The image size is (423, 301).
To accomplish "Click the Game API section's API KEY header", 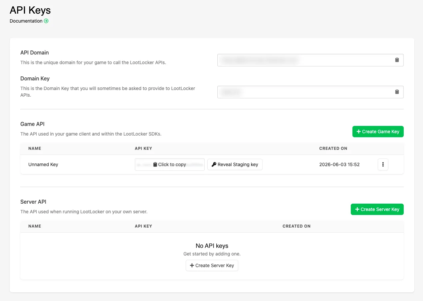I will click(143, 149).
